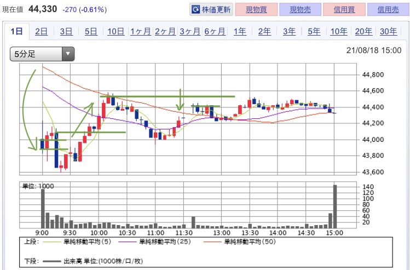
Task: Switch to the 3年 chart tab
Action: [289, 31]
